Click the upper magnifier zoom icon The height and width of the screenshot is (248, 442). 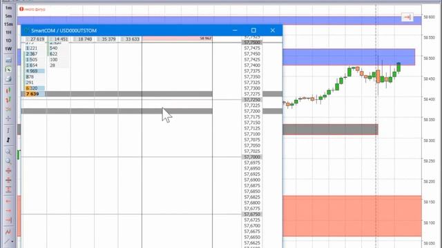pos(8,152)
